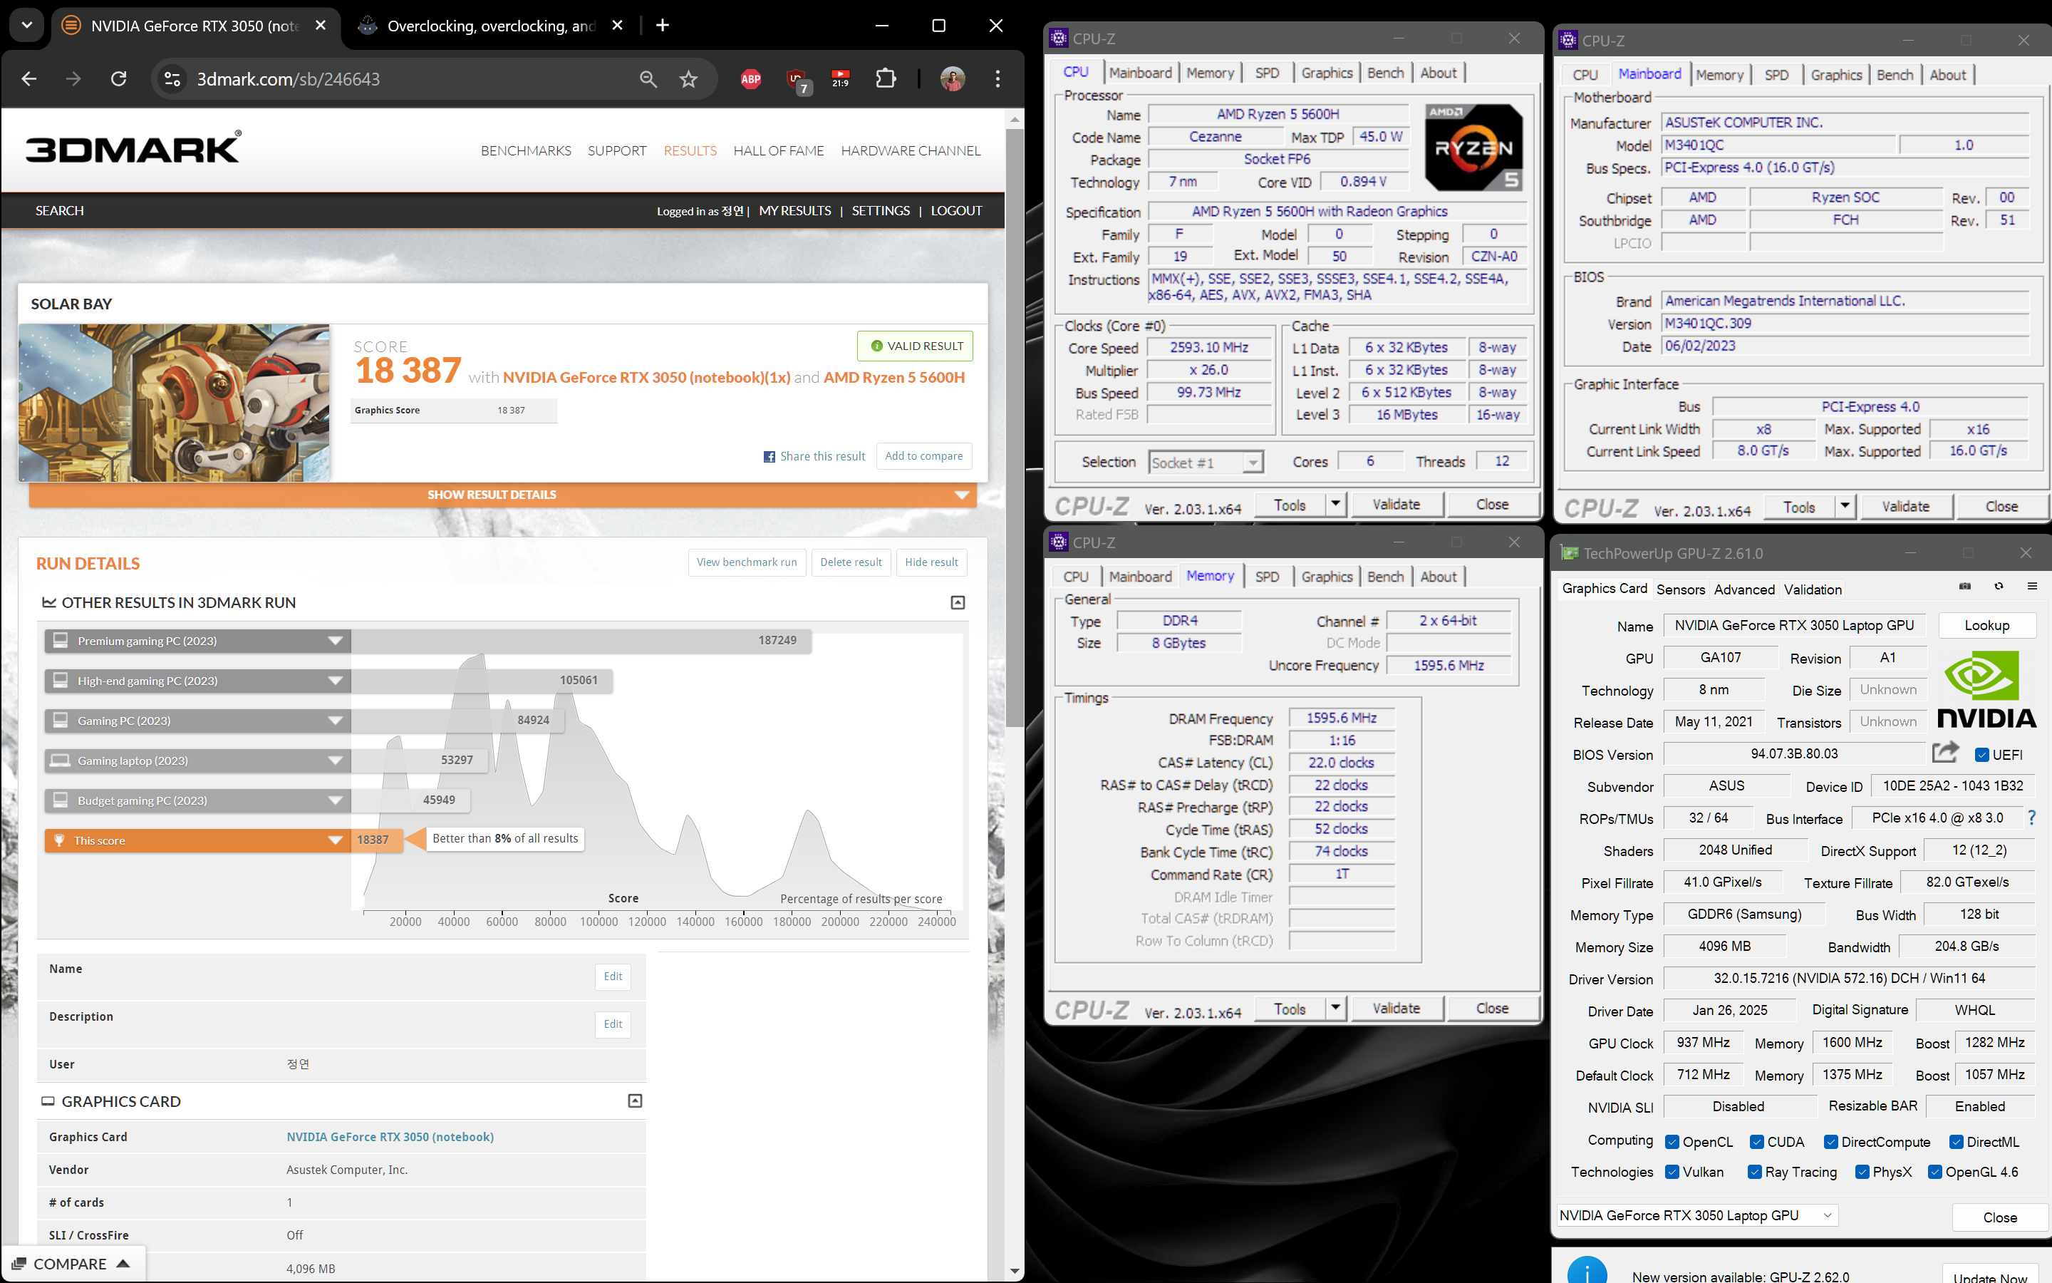The height and width of the screenshot is (1283, 2052).
Task: Expand SHOW RESULT DETAILS bar
Action: (503, 495)
